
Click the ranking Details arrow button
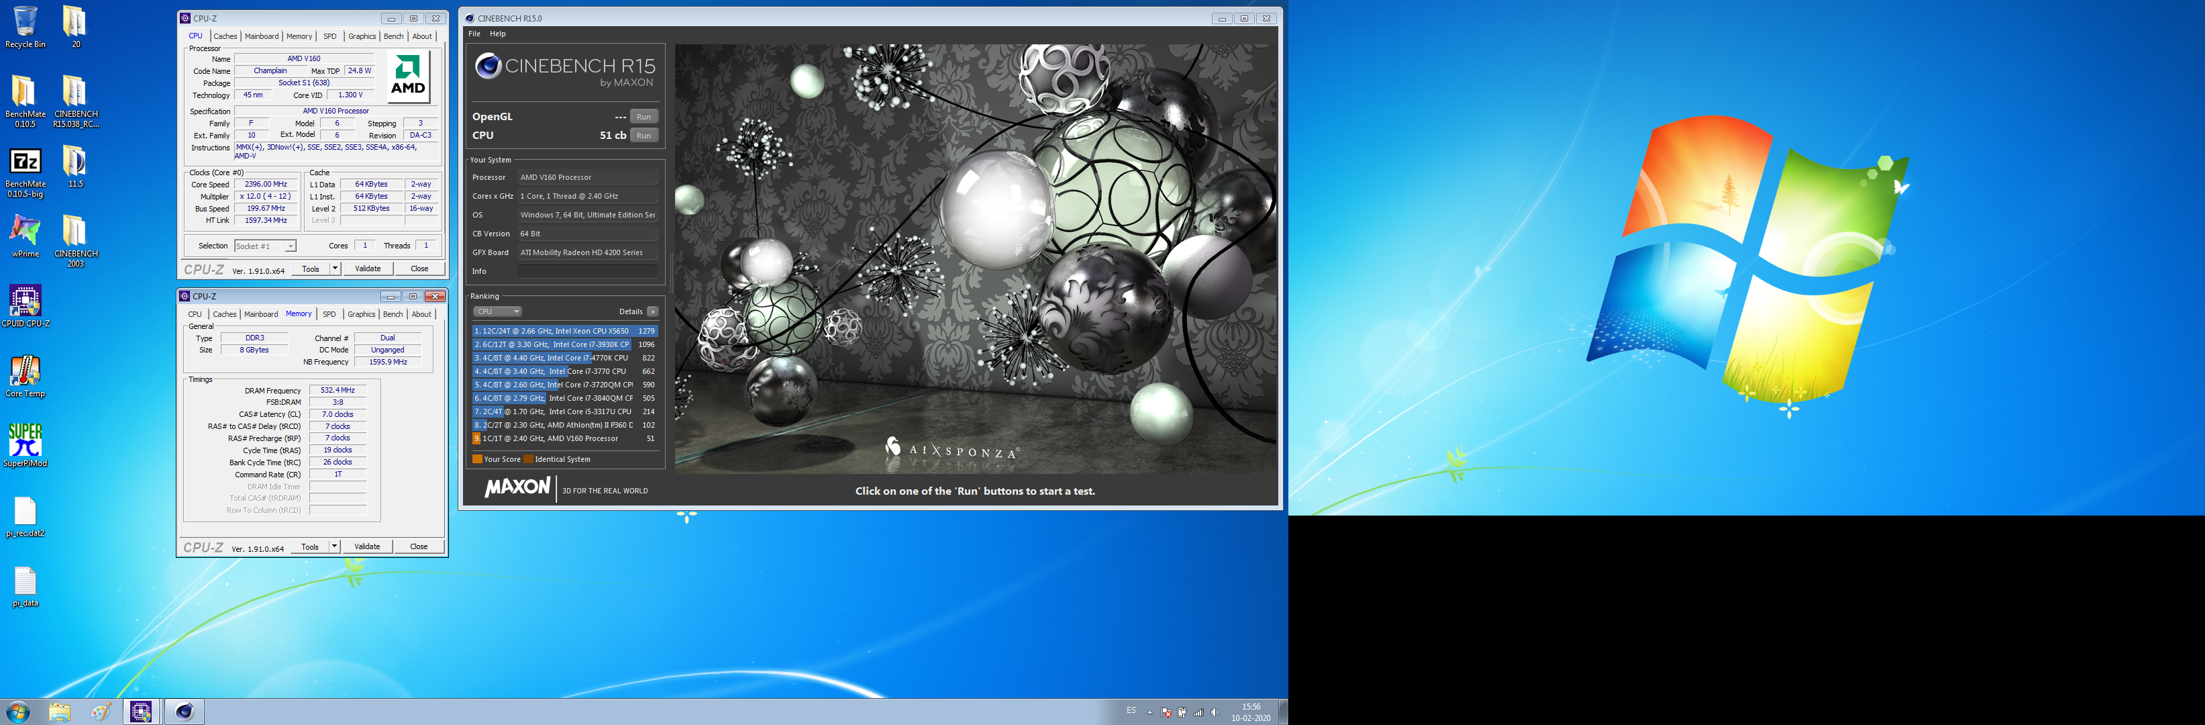tap(652, 311)
